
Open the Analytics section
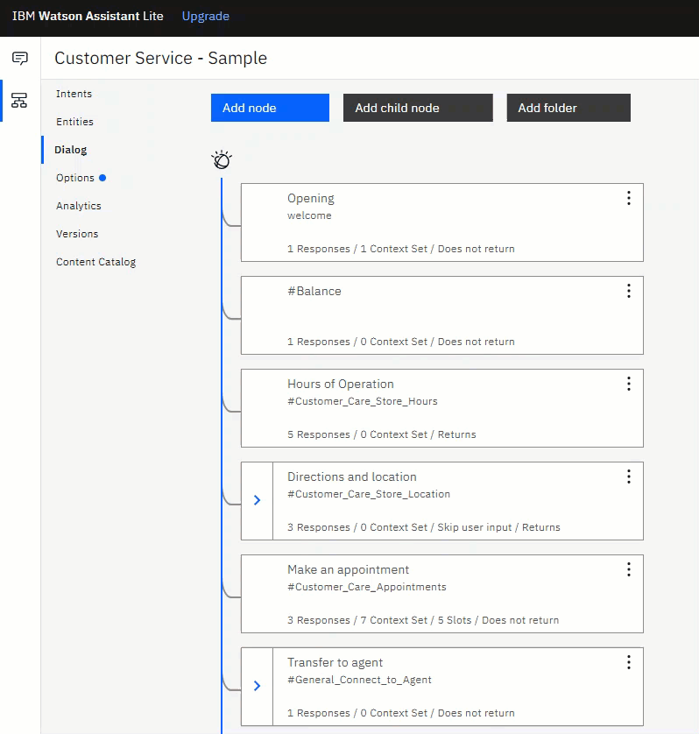point(79,206)
